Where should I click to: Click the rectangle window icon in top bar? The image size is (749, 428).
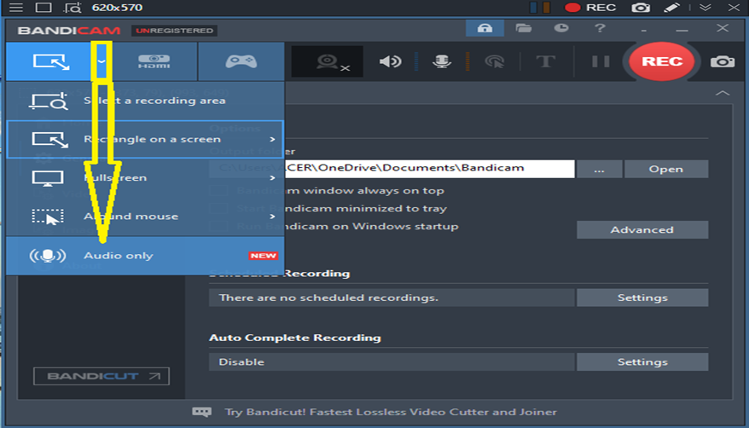click(44, 7)
